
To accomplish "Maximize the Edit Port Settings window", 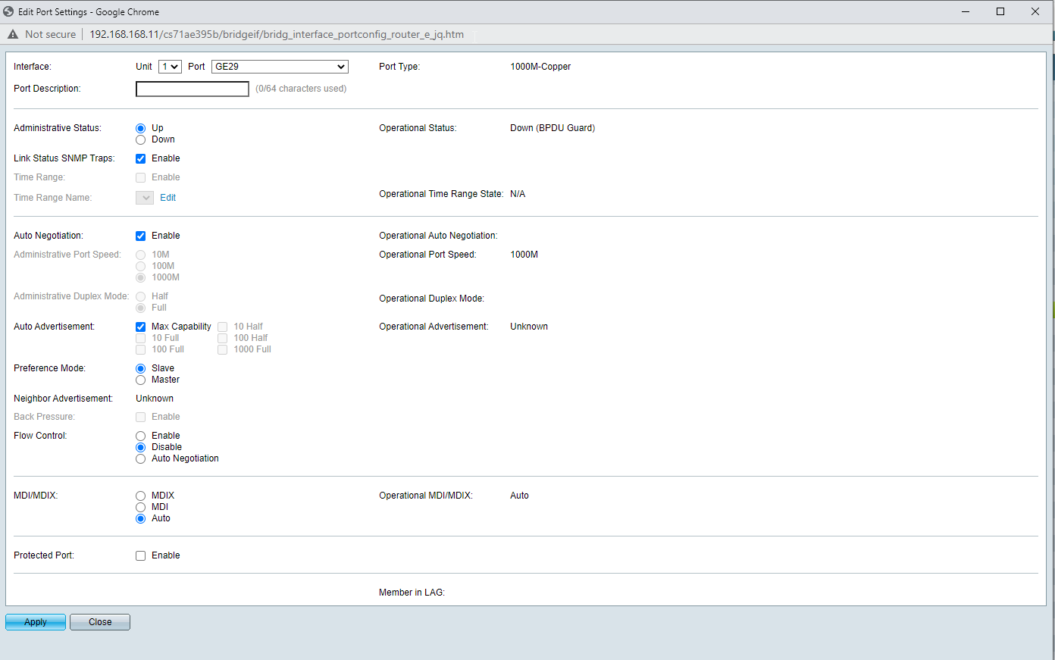I will [x=1000, y=11].
